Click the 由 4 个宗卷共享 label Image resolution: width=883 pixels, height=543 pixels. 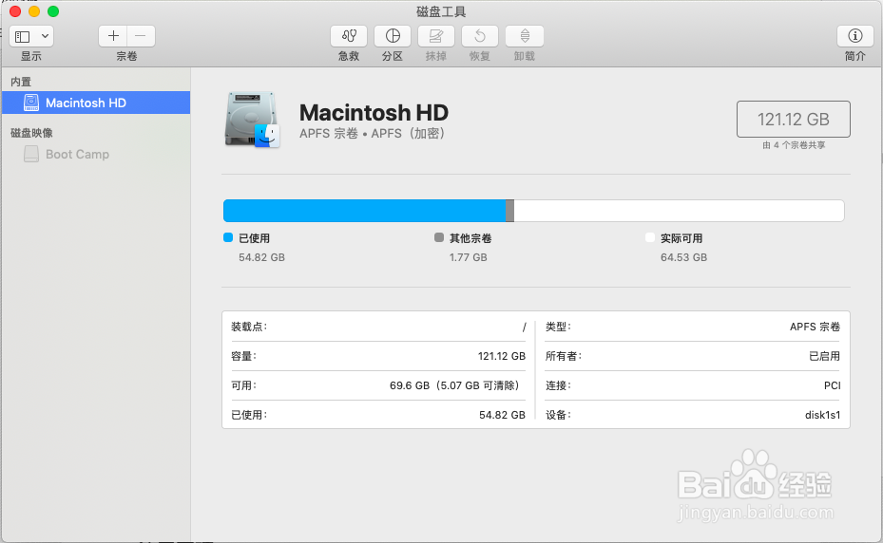[794, 145]
